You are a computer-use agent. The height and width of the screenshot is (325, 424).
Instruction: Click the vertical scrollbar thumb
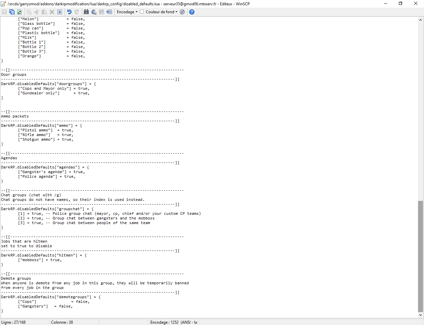click(x=421, y=256)
